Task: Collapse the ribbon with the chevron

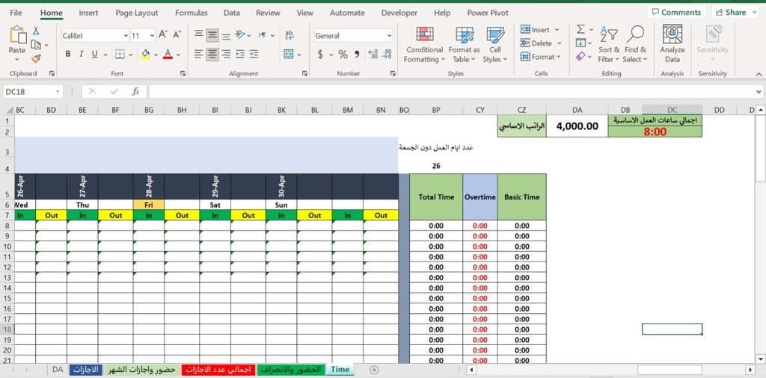Action: coord(759,74)
